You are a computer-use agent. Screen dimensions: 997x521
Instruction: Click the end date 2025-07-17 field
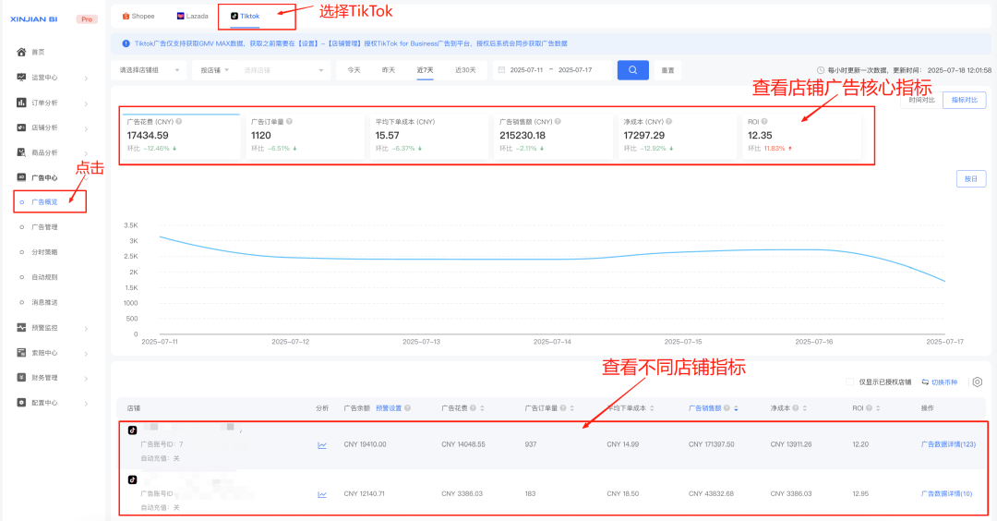(x=575, y=70)
